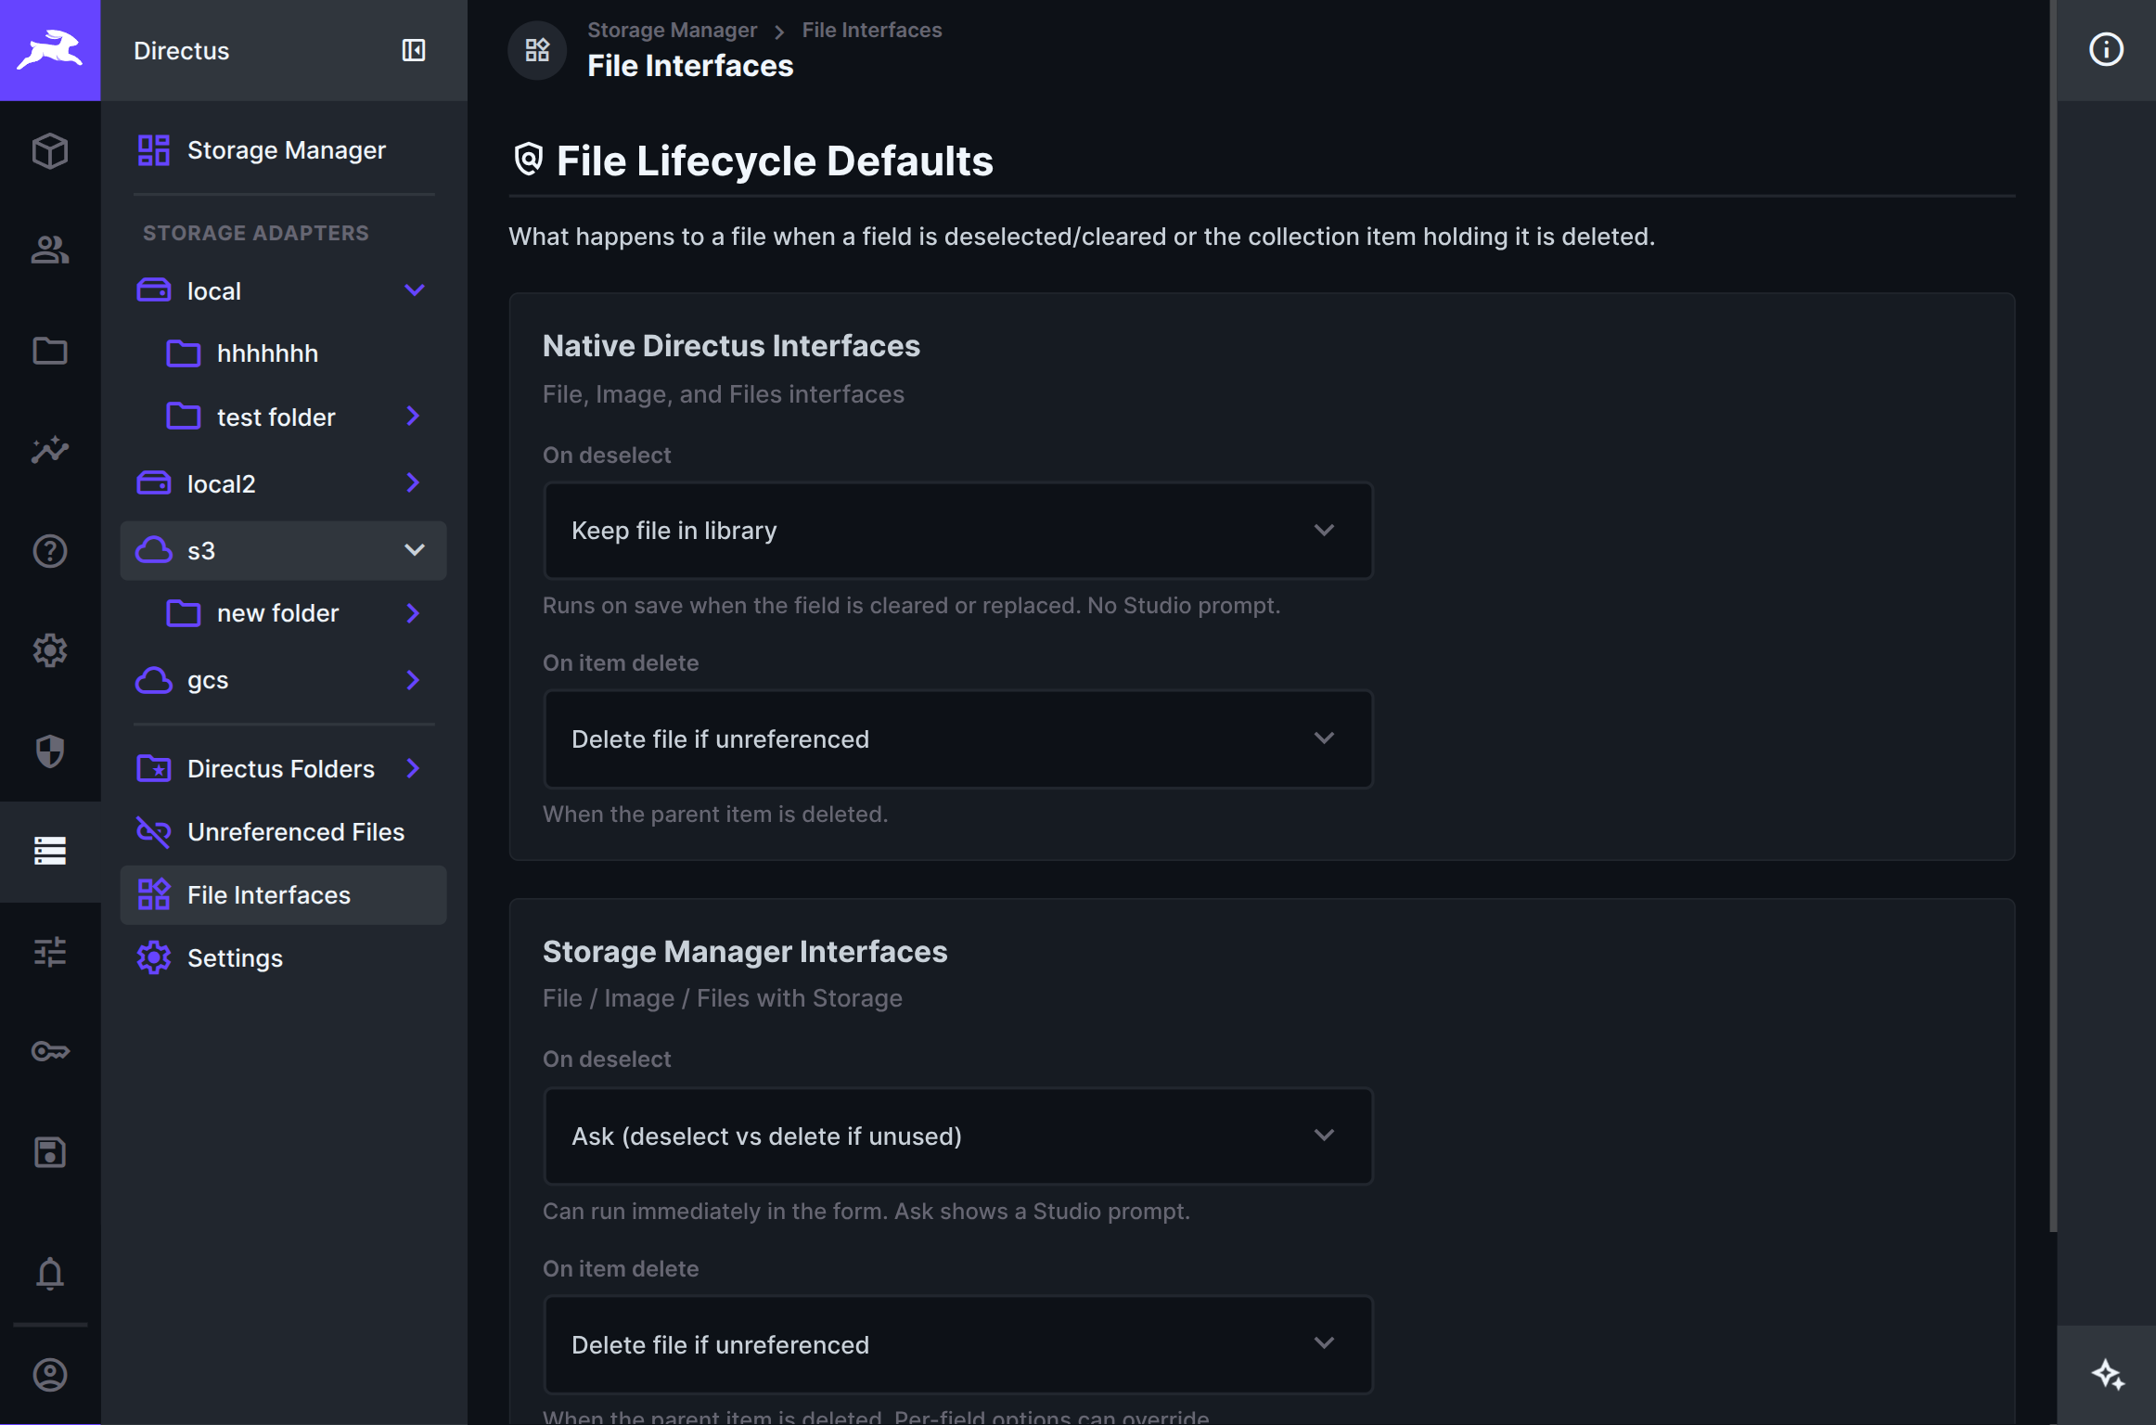The image size is (2156, 1425).
Task: Click the AI sparkle assistant icon
Action: [x=2108, y=1374]
